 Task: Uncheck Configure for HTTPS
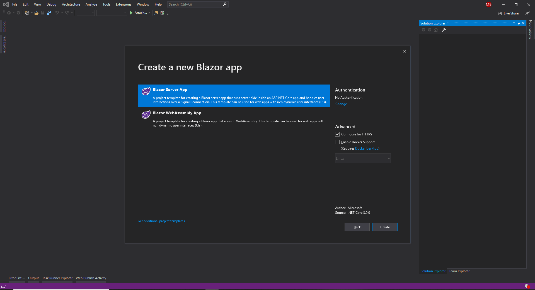[337, 134]
